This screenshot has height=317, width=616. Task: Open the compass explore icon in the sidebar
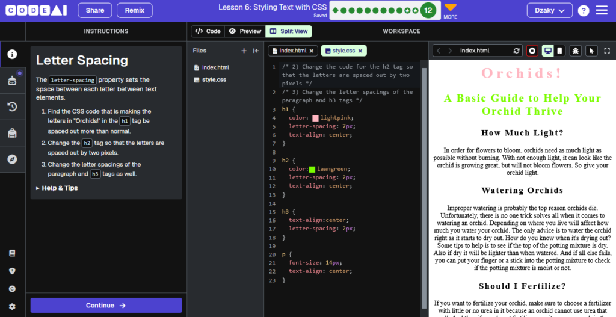point(12,159)
